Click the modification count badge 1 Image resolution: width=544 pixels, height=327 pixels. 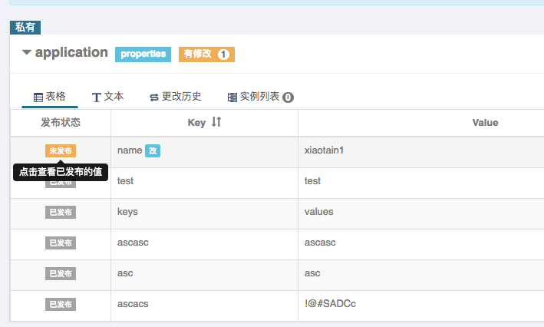(x=223, y=54)
